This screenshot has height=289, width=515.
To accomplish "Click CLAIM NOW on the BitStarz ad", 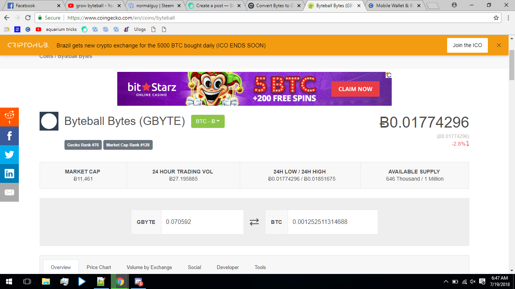I will pyautogui.click(x=356, y=89).
